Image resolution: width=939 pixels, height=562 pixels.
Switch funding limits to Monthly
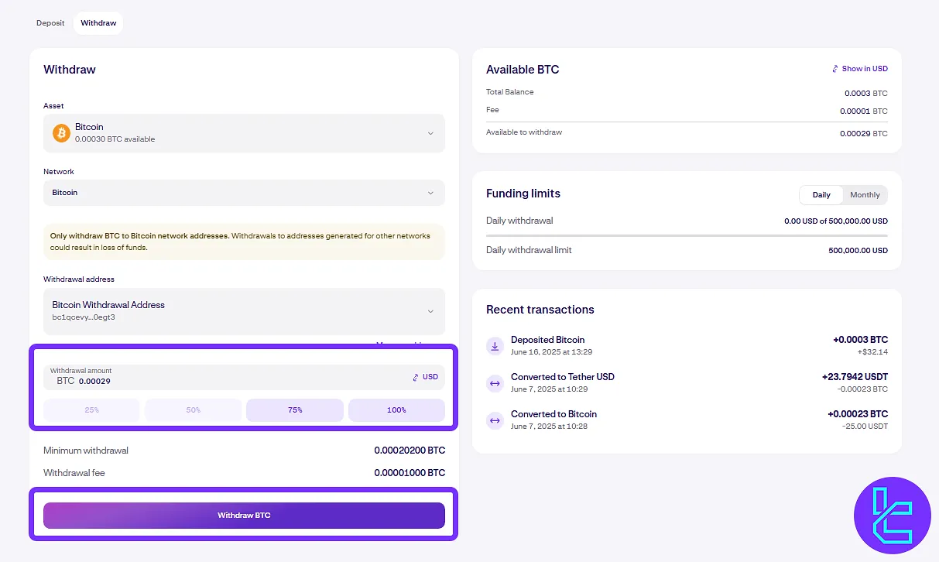point(865,195)
